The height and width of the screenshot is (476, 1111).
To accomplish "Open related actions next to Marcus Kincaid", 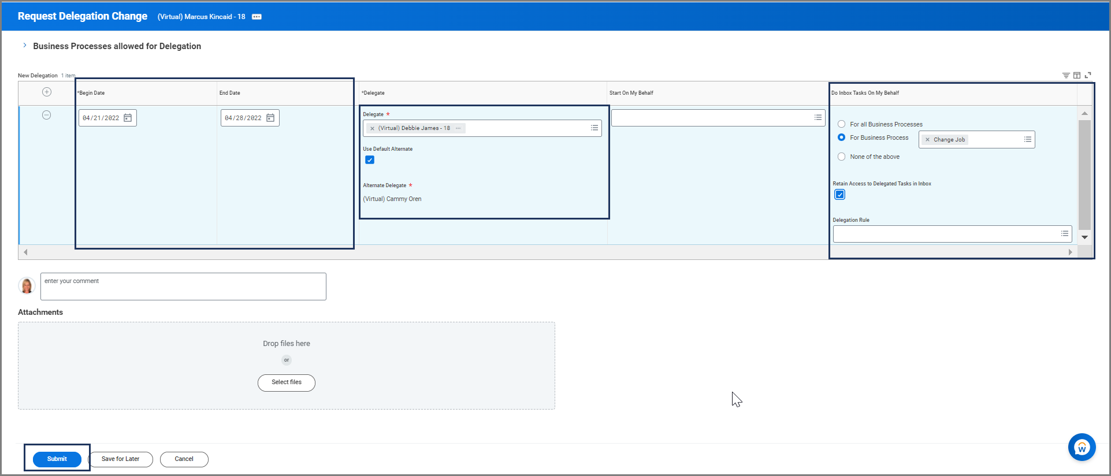I will [x=257, y=17].
